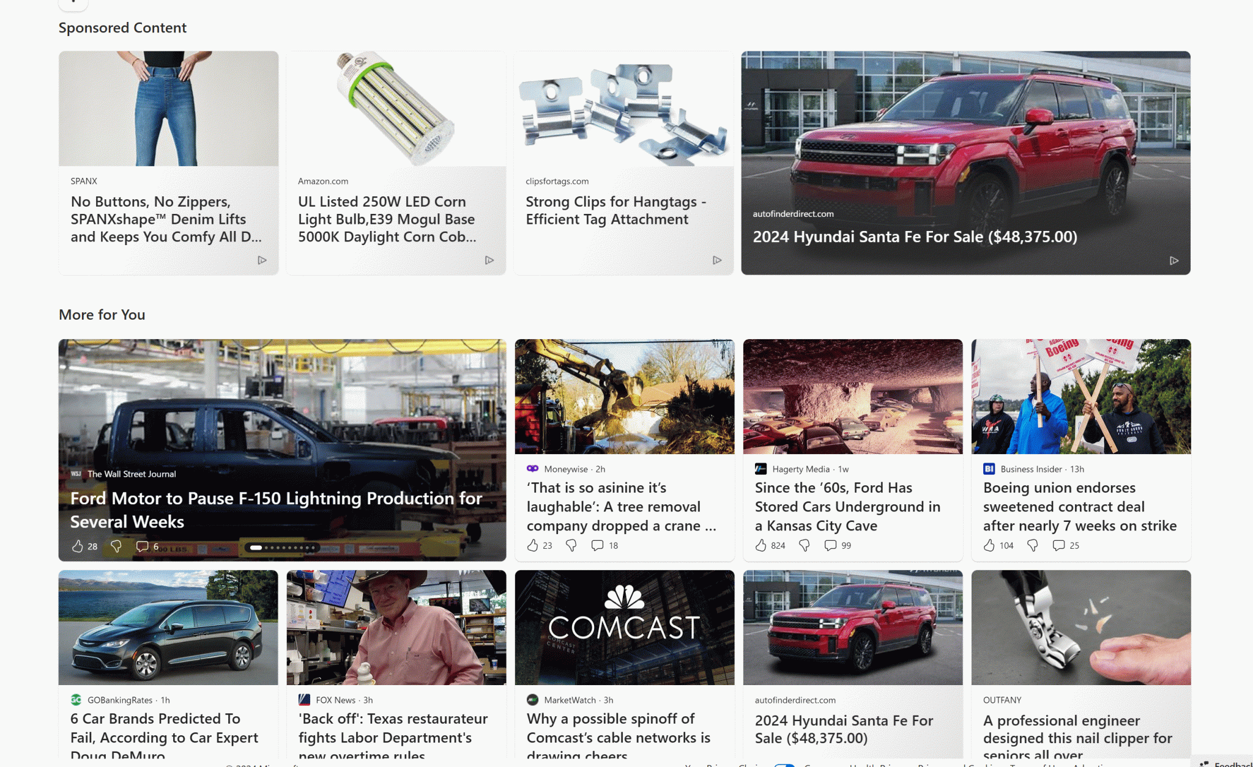This screenshot has width=1253, height=767.
Task: Open SPANXshape Denim sponsored headline
Action: point(166,219)
